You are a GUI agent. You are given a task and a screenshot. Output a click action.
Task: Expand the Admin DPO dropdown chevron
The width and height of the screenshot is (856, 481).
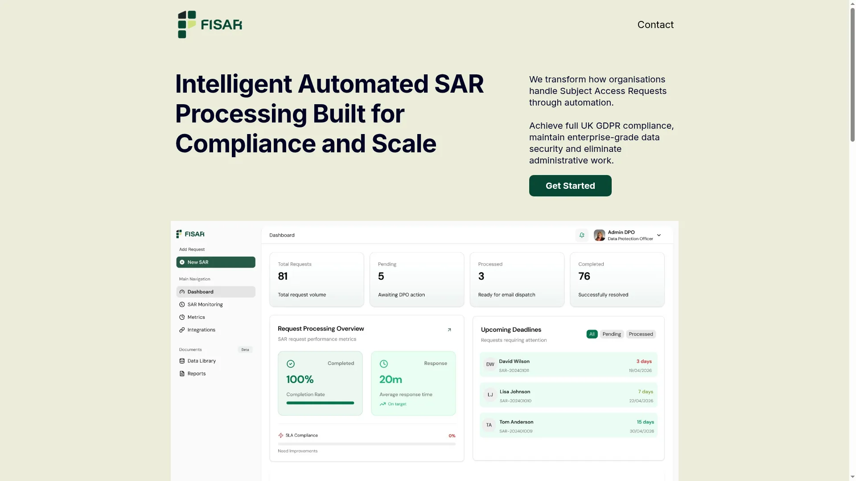(659, 235)
